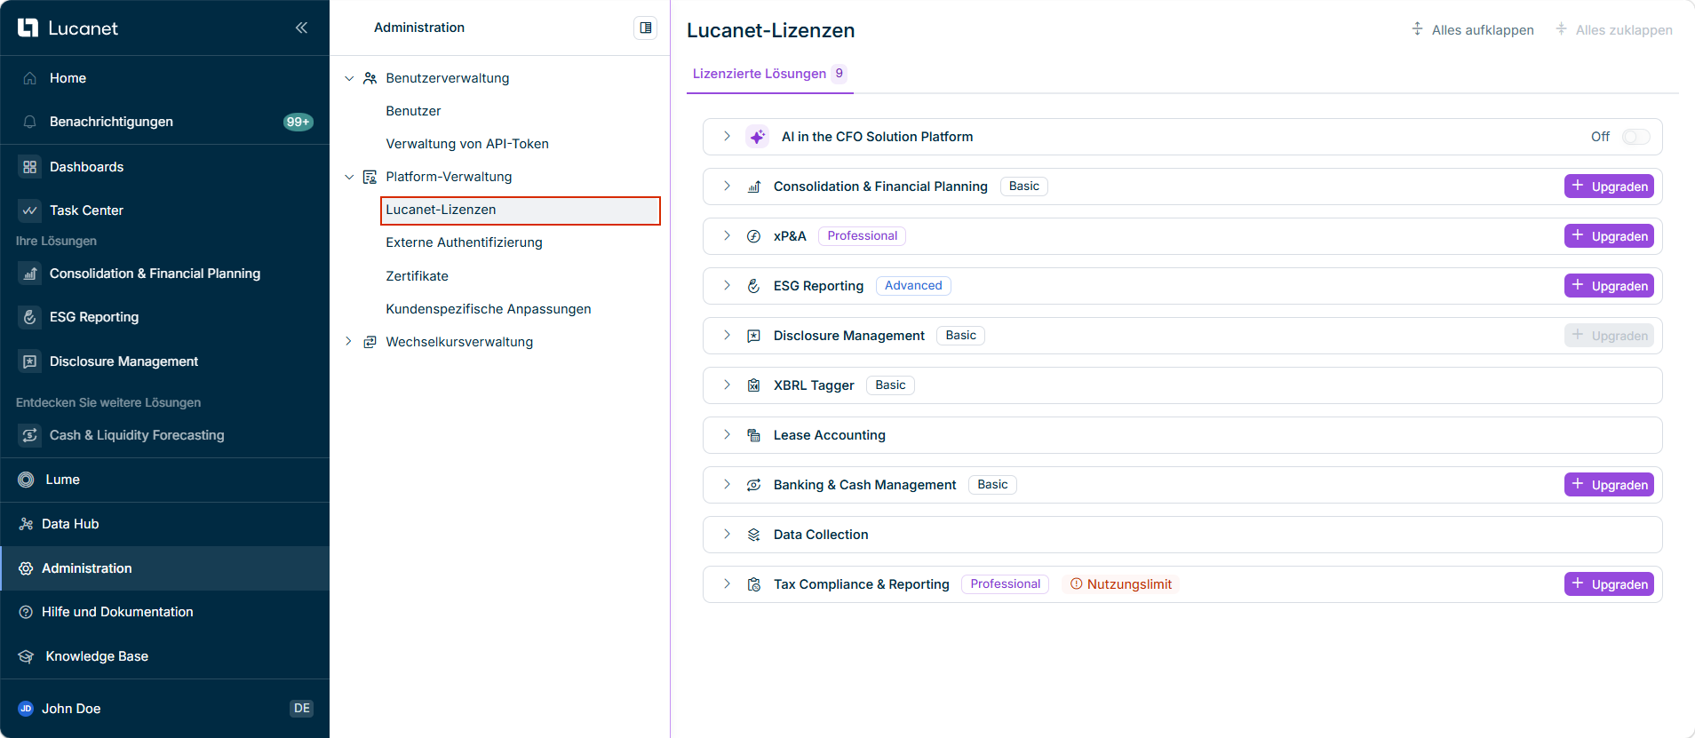Click the disabled Upgraden for Disclosure Management
Screen dimensions: 1695x738
pos(1609,336)
